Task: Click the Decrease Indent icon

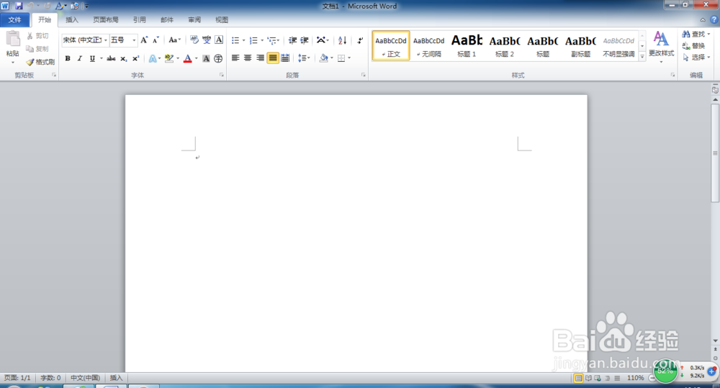Action: 292,40
